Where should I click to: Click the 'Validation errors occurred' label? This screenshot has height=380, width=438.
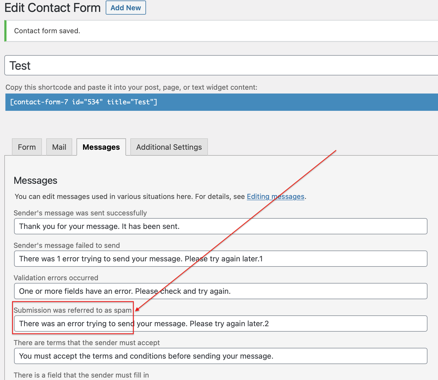[x=56, y=278]
